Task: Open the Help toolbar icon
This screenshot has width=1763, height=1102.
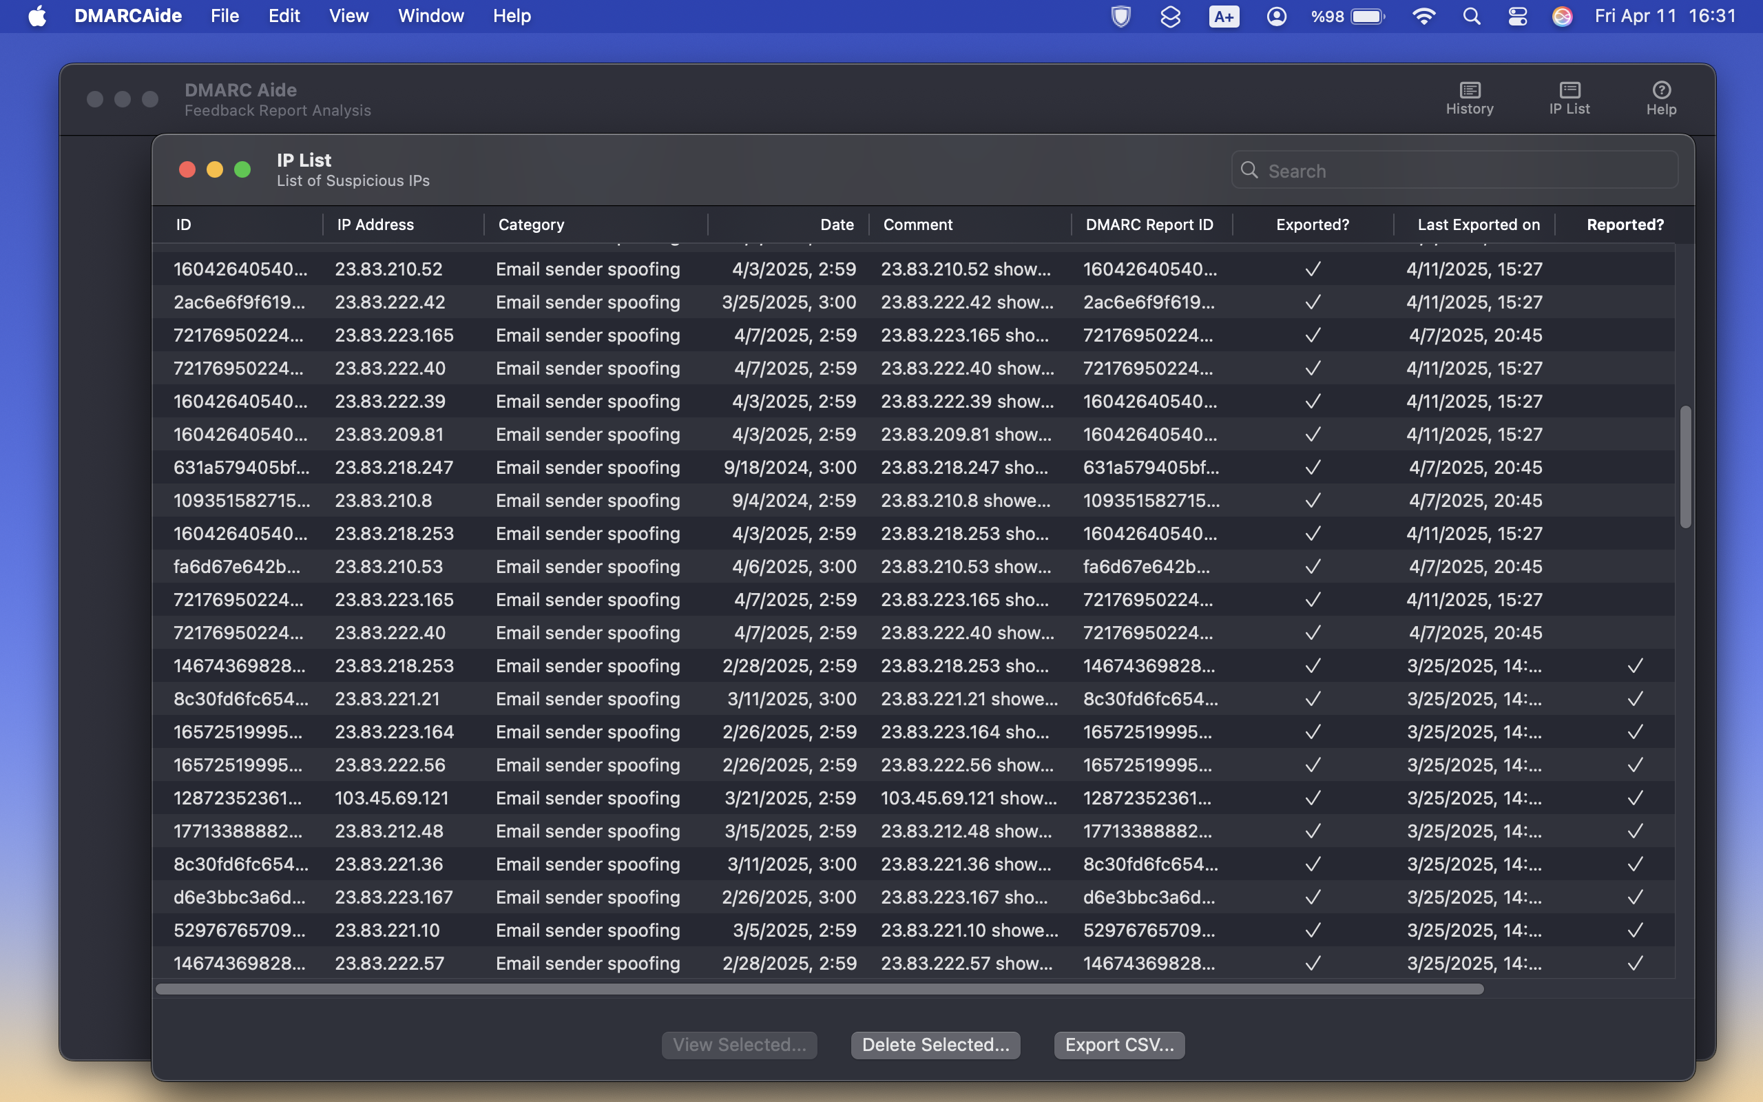Action: (x=1661, y=98)
